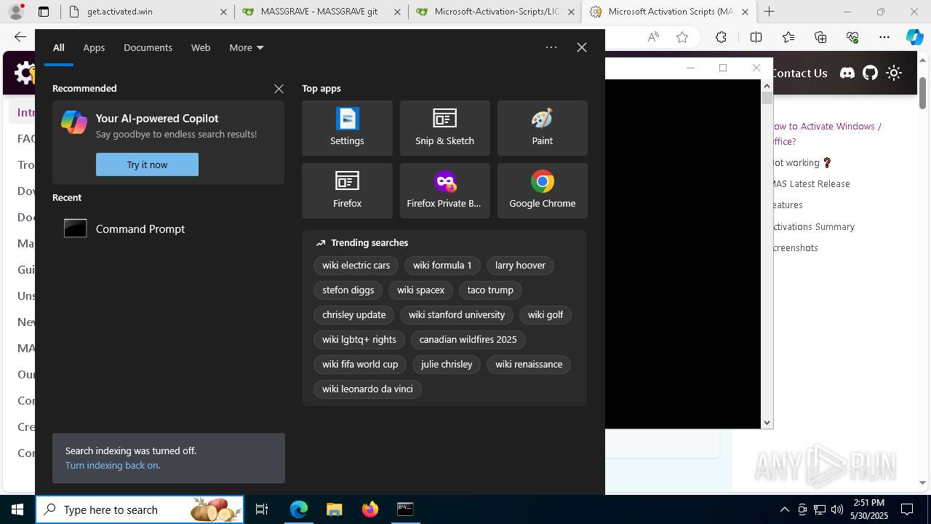The image size is (931, 524).
Task: Switch to Microsoft-Activation-Scripts/LICENSE tab
Action: [495, 12]
